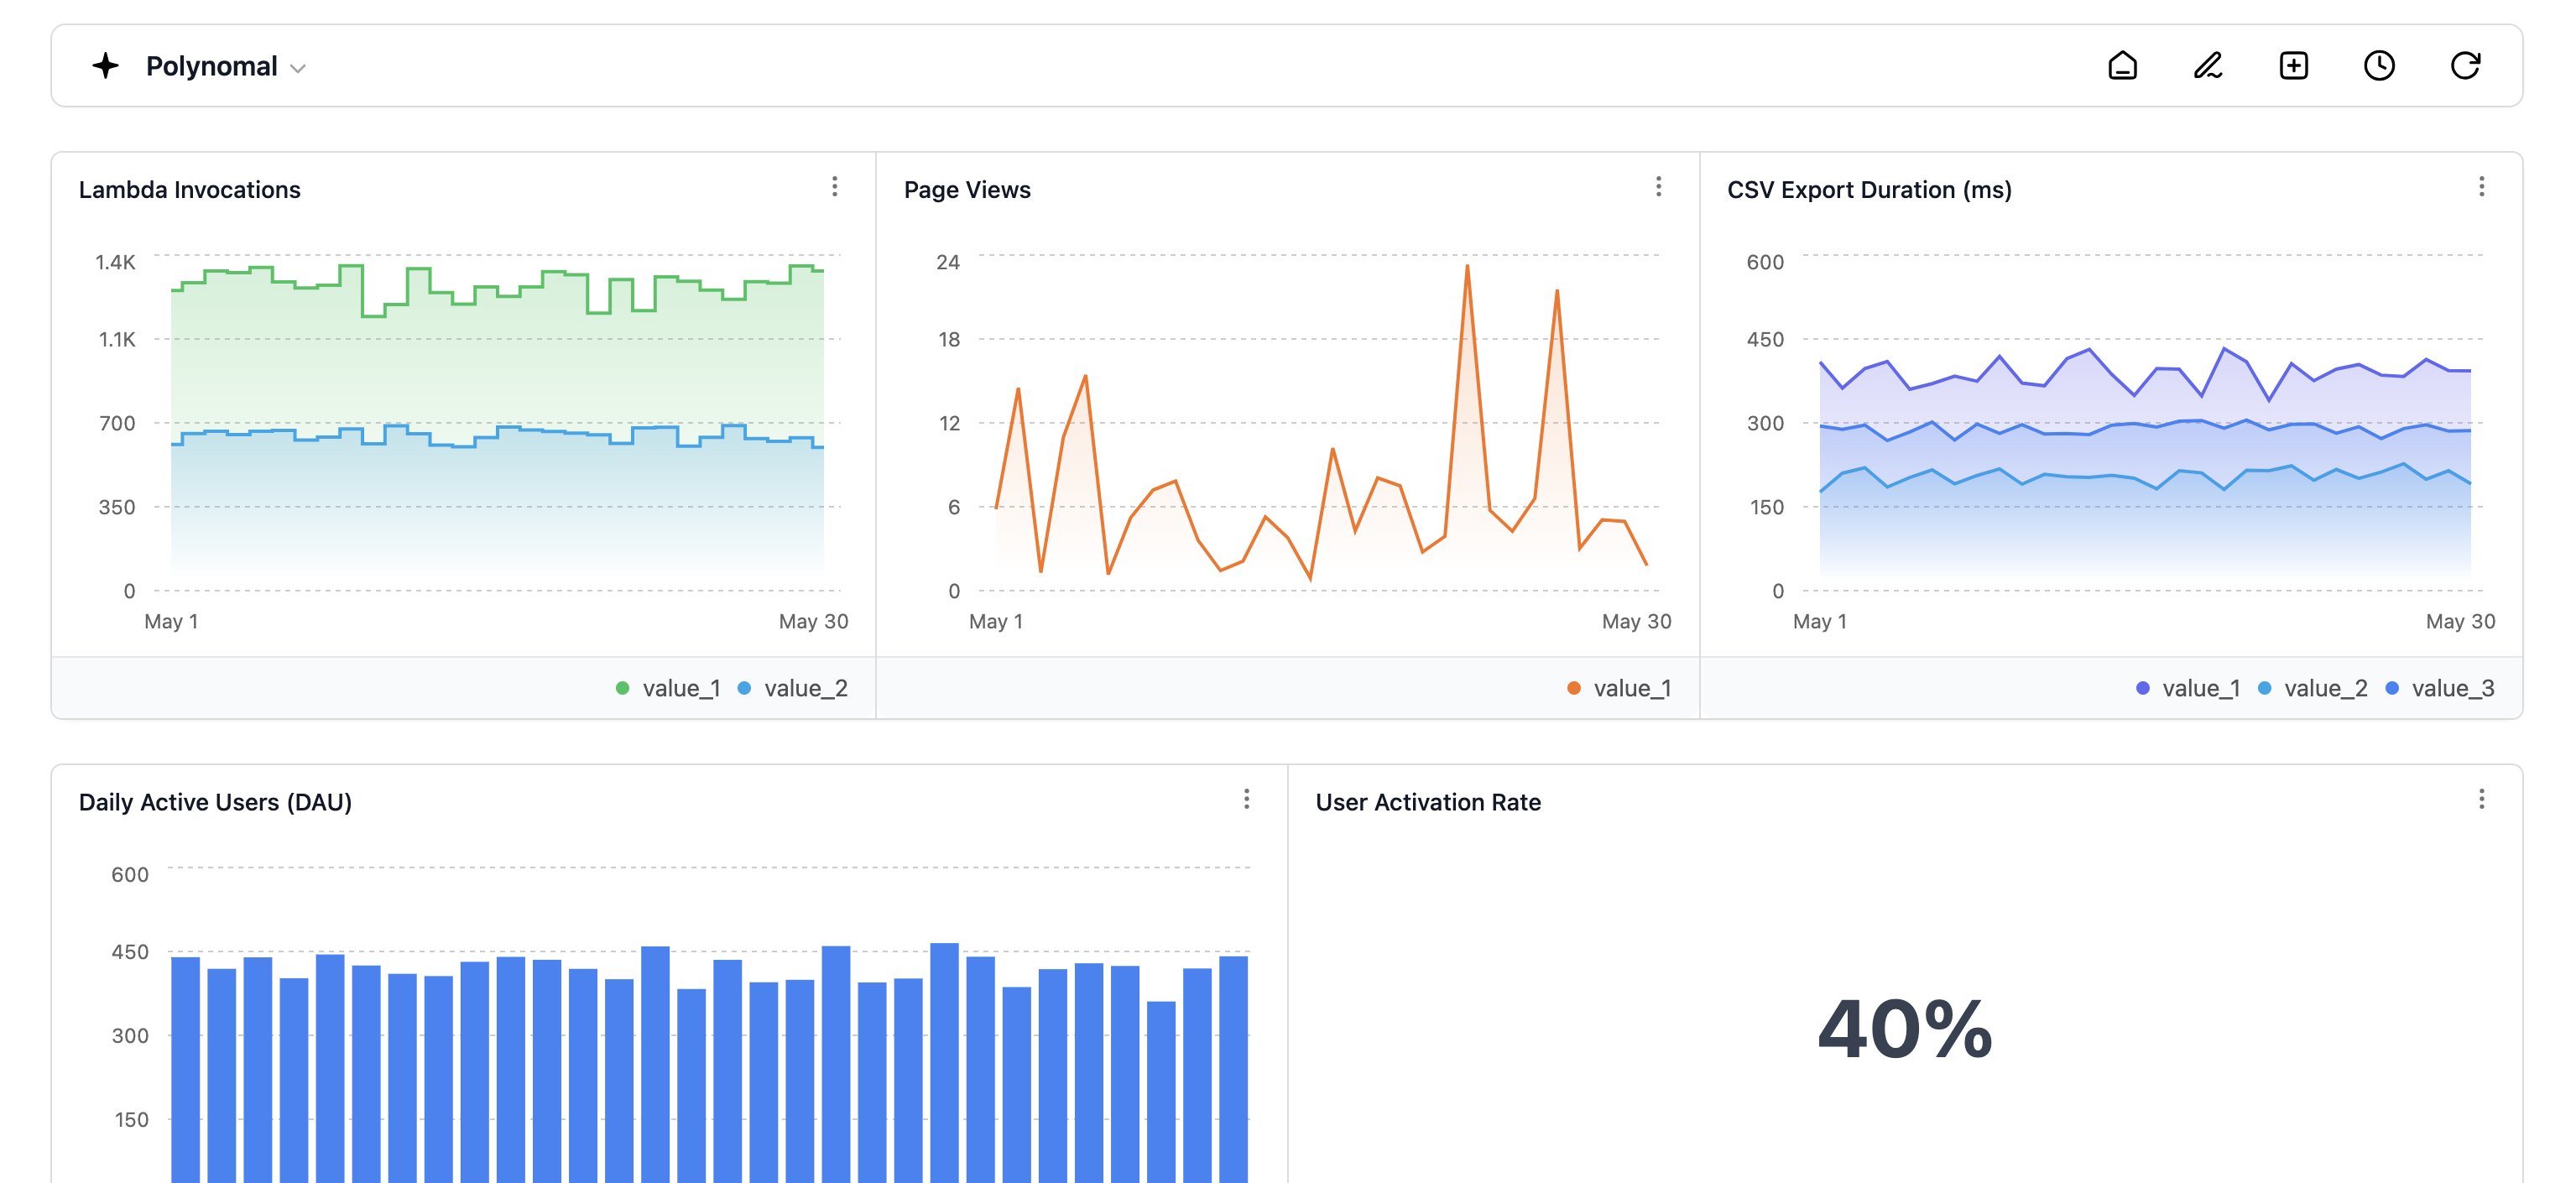The image size is (2576, 1183).
Task: Toggle value_1 legend in CSV Export Duration
Action: 2188,688
